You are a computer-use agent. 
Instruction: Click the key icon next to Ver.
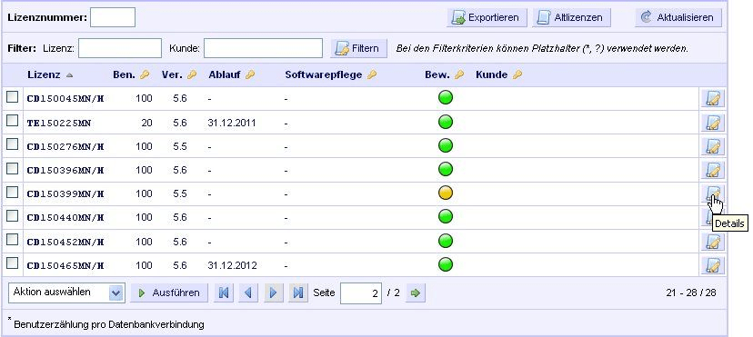click(192, 74)
